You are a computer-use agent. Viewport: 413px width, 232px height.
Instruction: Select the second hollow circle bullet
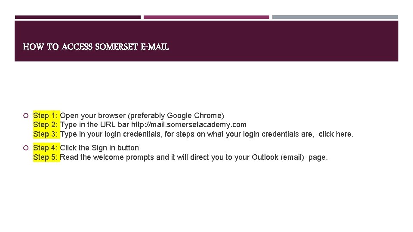(26, 148)
